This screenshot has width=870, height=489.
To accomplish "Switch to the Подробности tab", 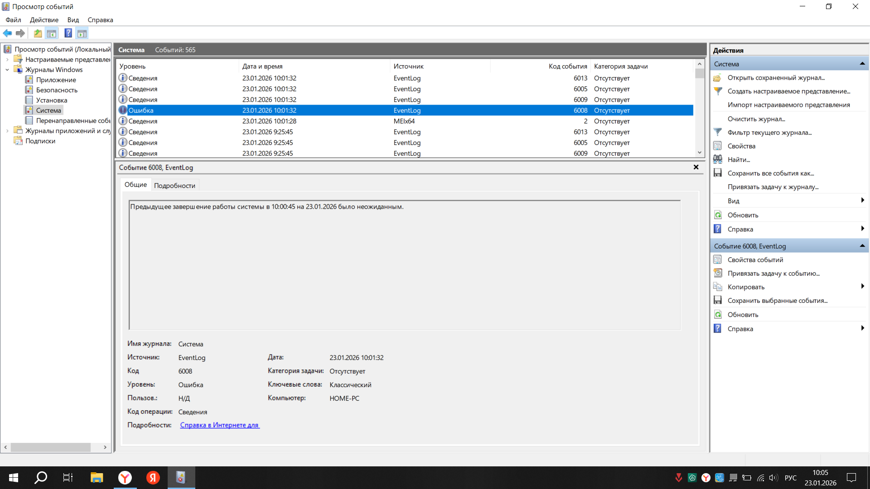I will [x=174, y=185].
